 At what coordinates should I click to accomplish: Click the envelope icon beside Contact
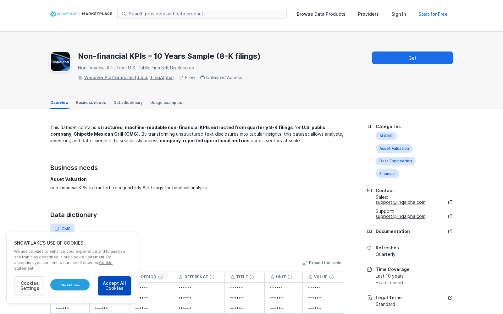369,191
